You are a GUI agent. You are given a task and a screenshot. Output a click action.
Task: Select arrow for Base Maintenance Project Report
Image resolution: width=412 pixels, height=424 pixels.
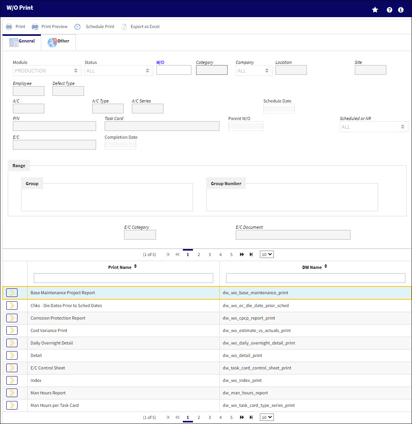(12, 293)
